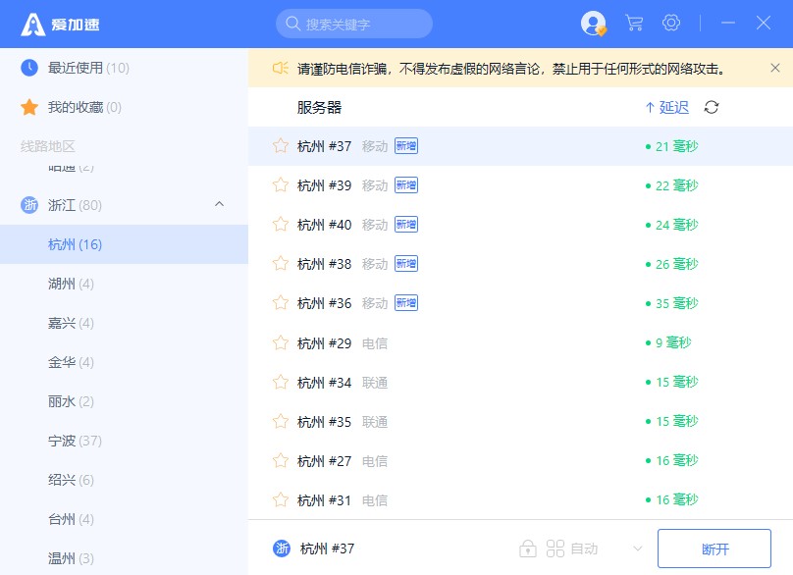793x575 pixels.
Task: Focus the 搜索关键字 search field
Action: point(354,24)
